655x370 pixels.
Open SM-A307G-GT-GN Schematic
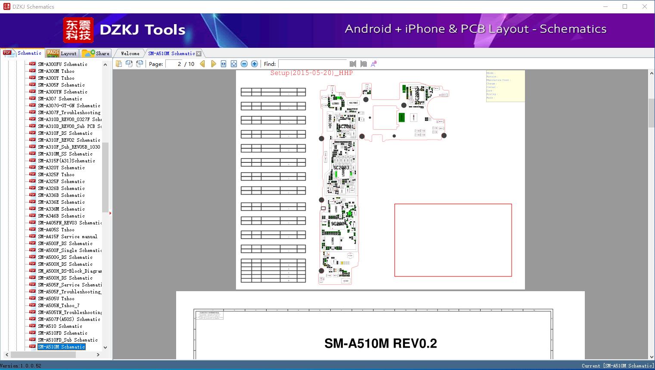coord(69,106)
